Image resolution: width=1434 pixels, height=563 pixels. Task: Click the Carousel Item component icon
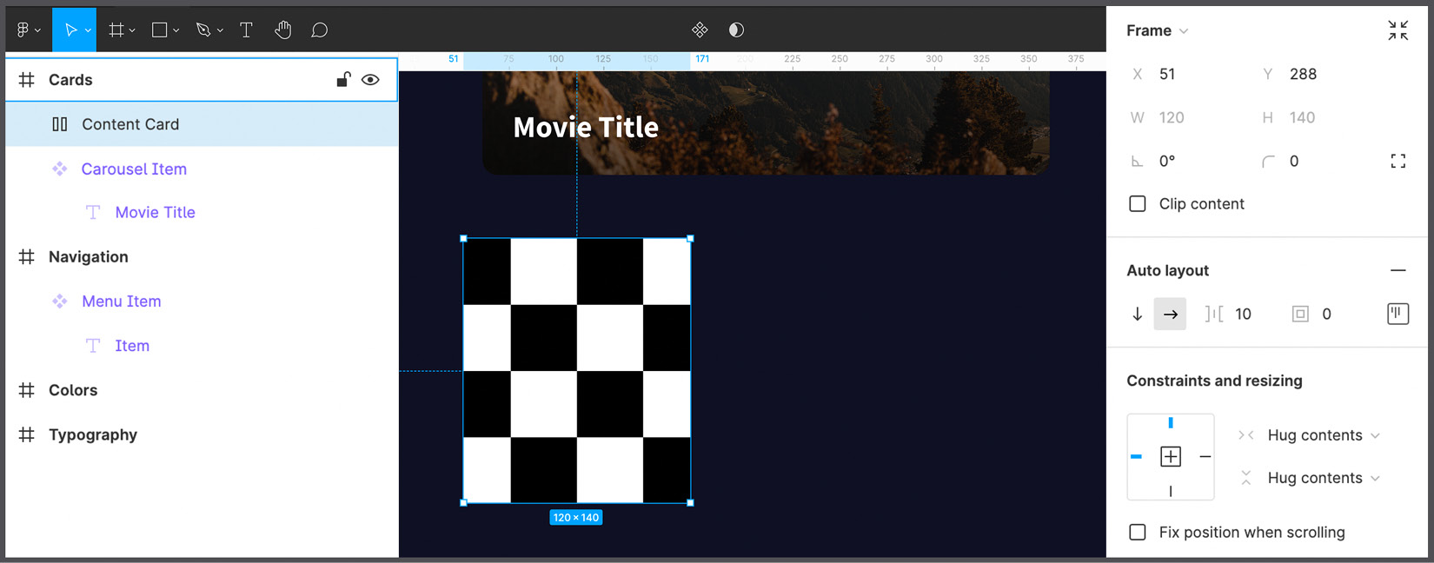pos(59,169)
